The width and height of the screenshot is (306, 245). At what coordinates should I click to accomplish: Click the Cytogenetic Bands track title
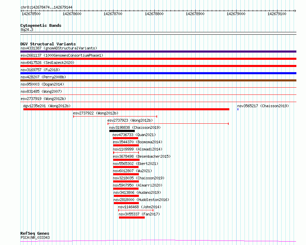click(x=41, y=25)
